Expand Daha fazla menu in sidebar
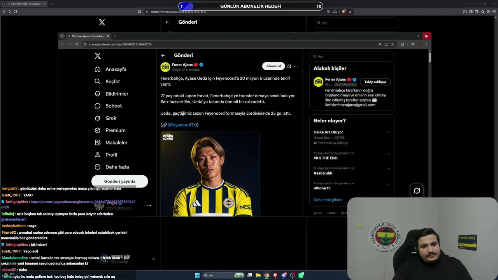The height and width of the screenshot is (280, 498). tap(112, 167)
